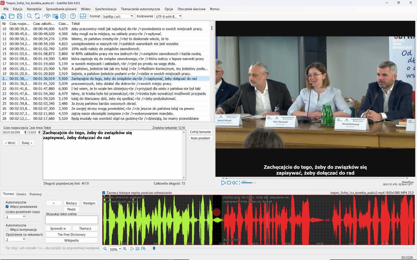This screenshot has width=417, height=260.
Task: Open settings with the gear icon
Action: click(63, 16)
